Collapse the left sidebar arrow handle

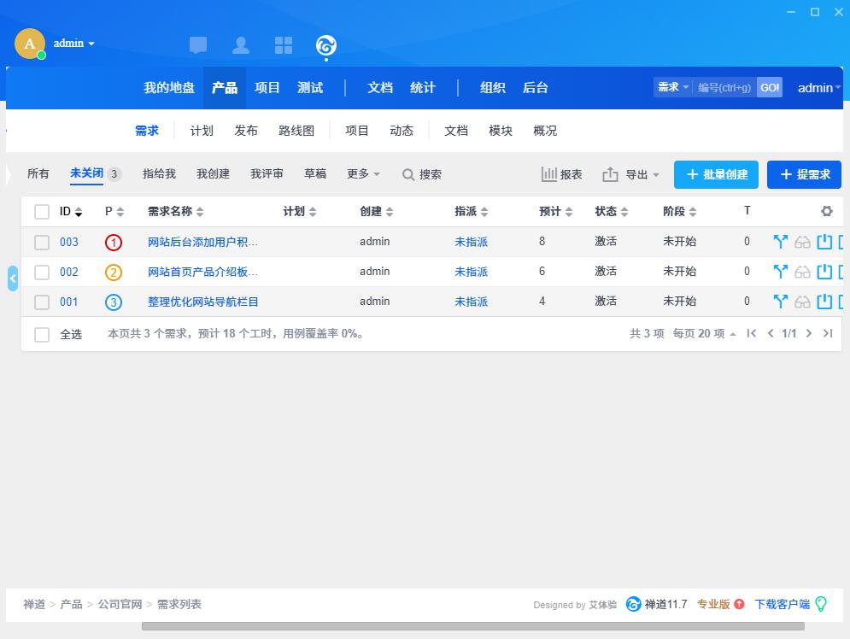tap(12, 278)
